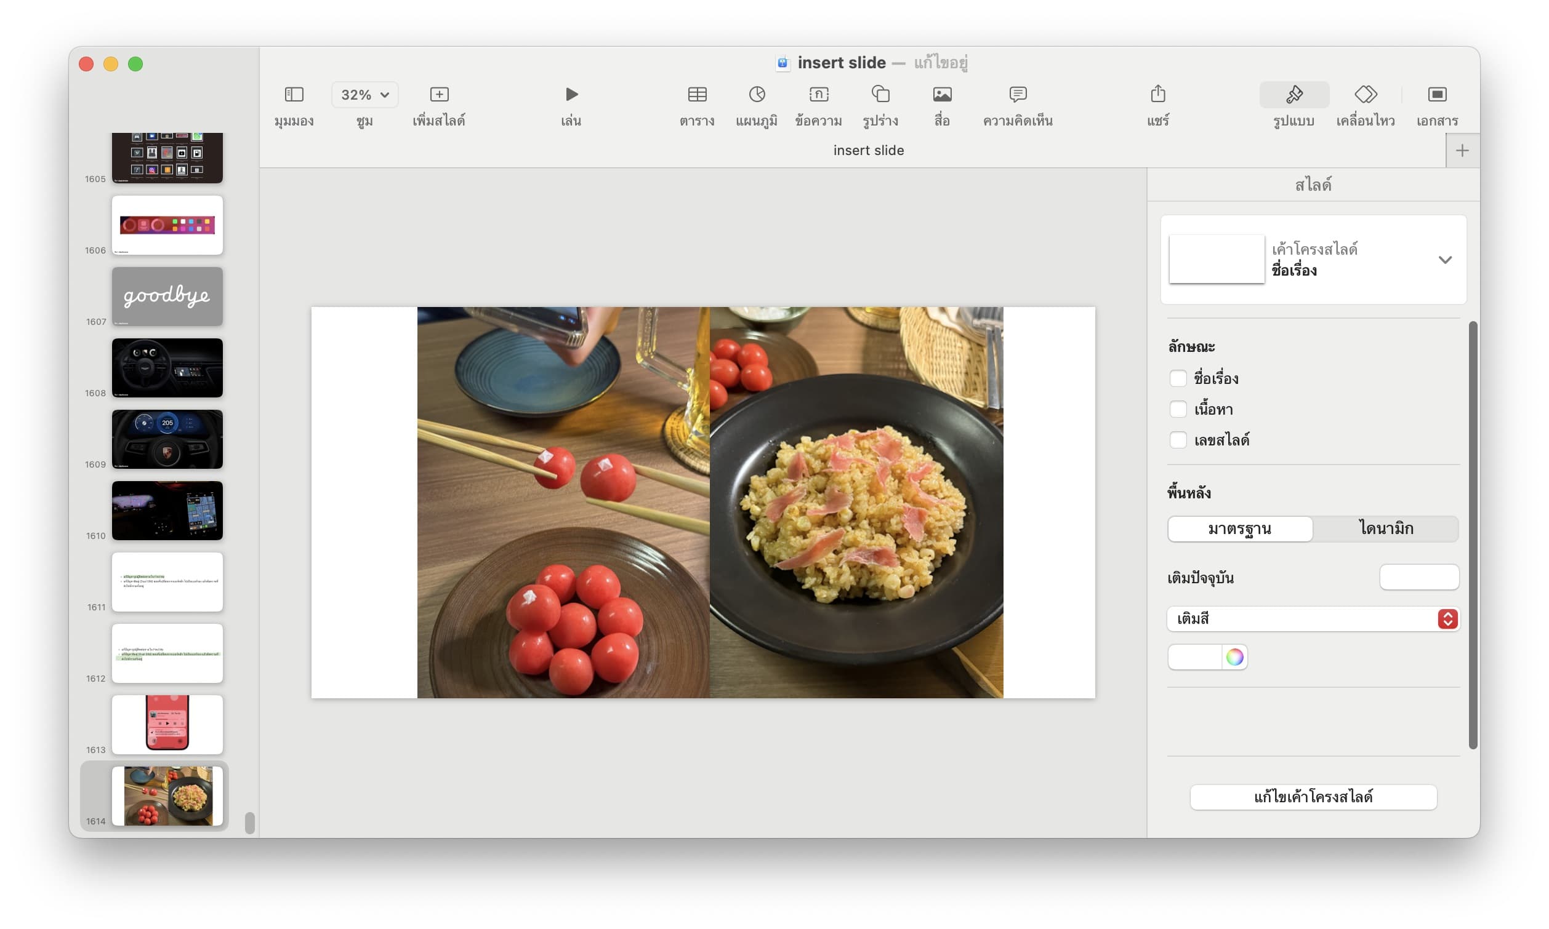
Task: Toggle the เนื้อหา body checkbox
Action: [1178, 409]
